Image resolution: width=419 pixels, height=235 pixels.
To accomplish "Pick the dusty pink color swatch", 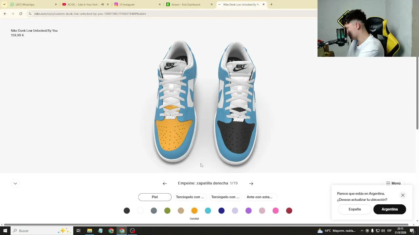I will (x=262, y=211).
